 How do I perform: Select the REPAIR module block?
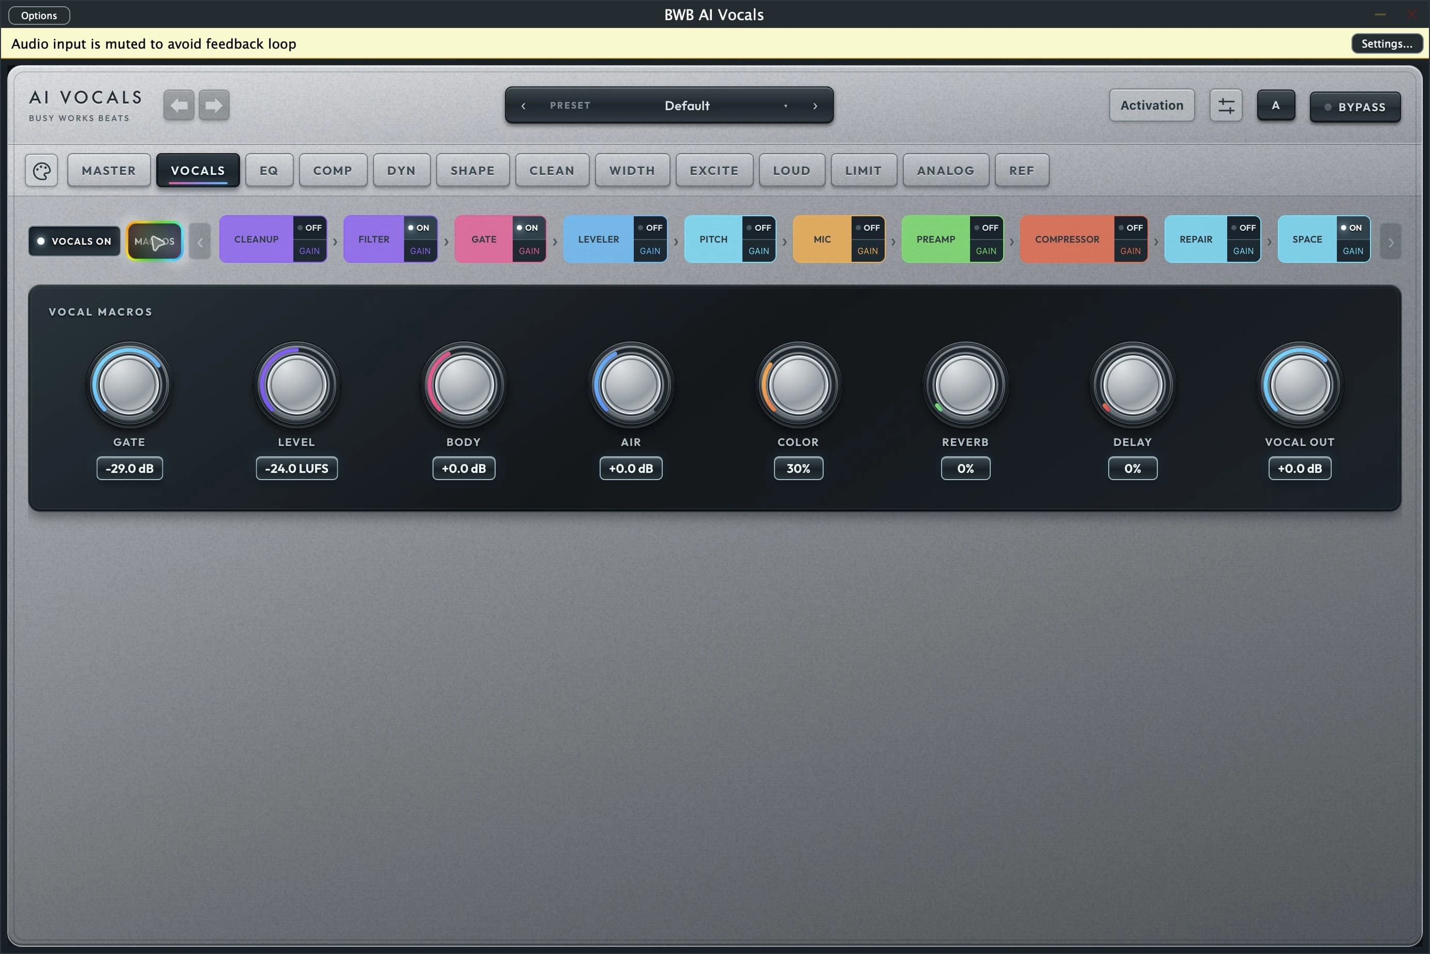[x=1196, y=239]
